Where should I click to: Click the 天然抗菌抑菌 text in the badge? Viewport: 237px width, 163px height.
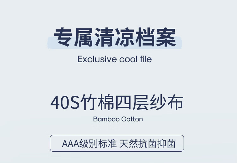click(x=147, y=143)
